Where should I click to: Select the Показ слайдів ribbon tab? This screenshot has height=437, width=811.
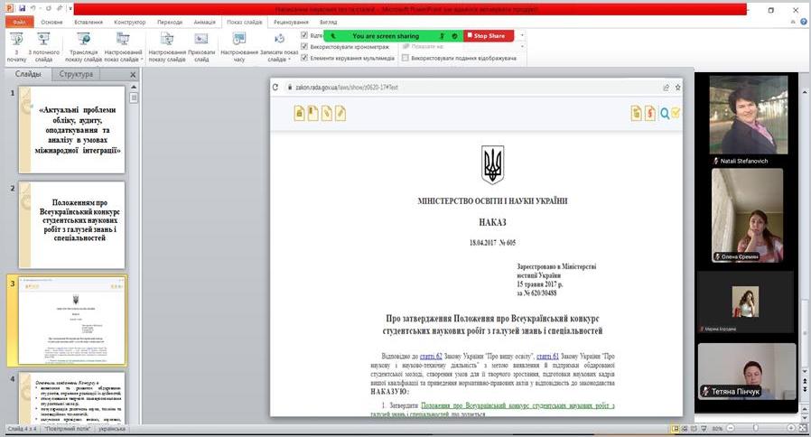244,23
